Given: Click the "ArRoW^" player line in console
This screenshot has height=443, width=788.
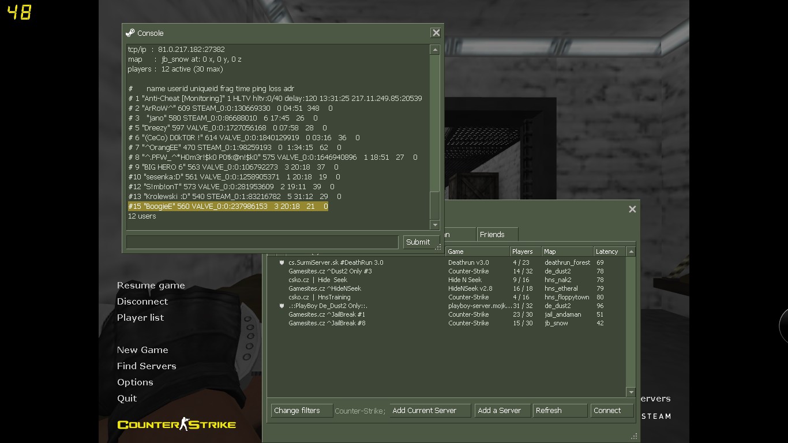Looking at the screenshot, I should coord(230,108).
